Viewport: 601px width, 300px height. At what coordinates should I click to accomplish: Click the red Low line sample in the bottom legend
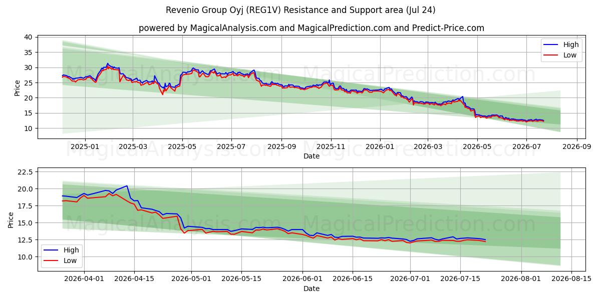50,260
